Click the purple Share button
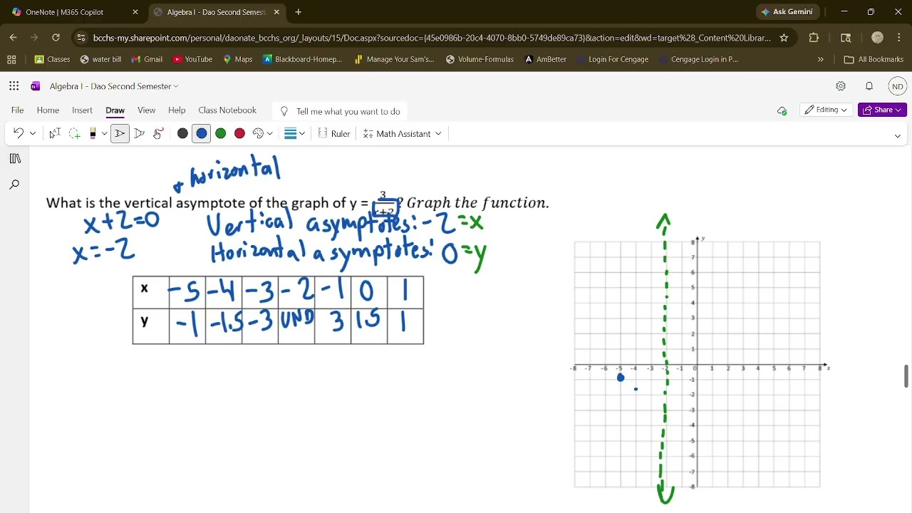912x513 pixels. (882, 110)
